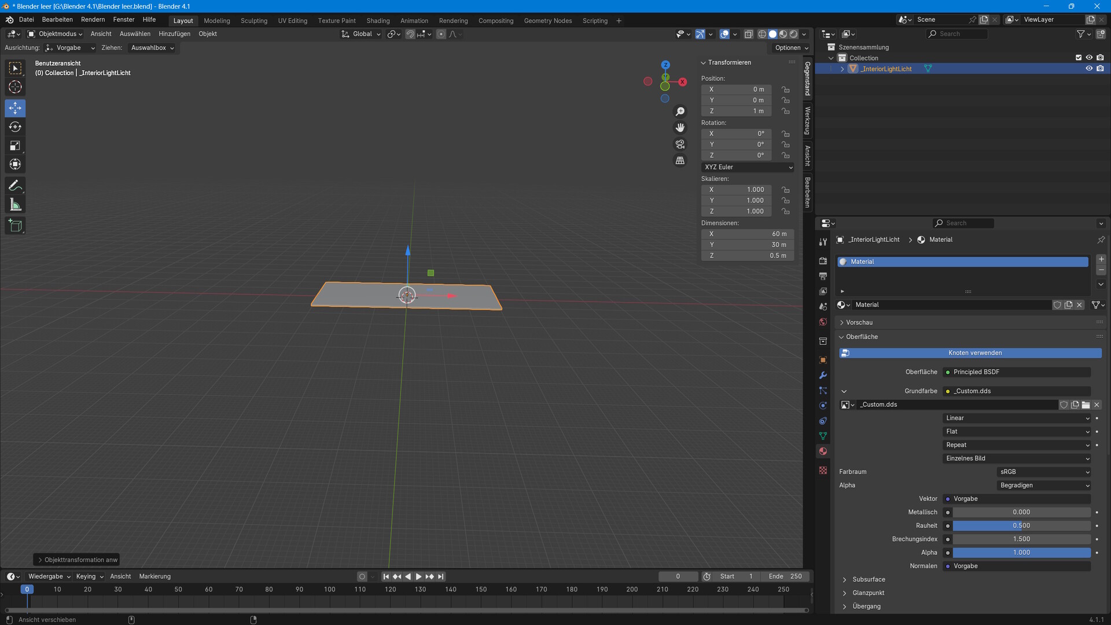The height and width of the screenshot is (625, 1111).
Task: Open the XYZ Euler rotation mode dropdown
Action: (x=748, y=167)
